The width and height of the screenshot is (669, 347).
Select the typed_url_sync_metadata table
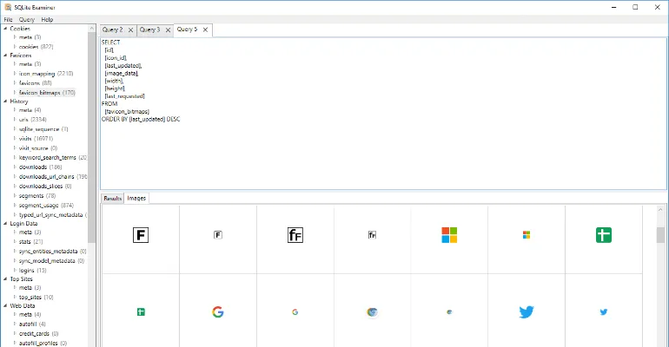pos(52,215)
